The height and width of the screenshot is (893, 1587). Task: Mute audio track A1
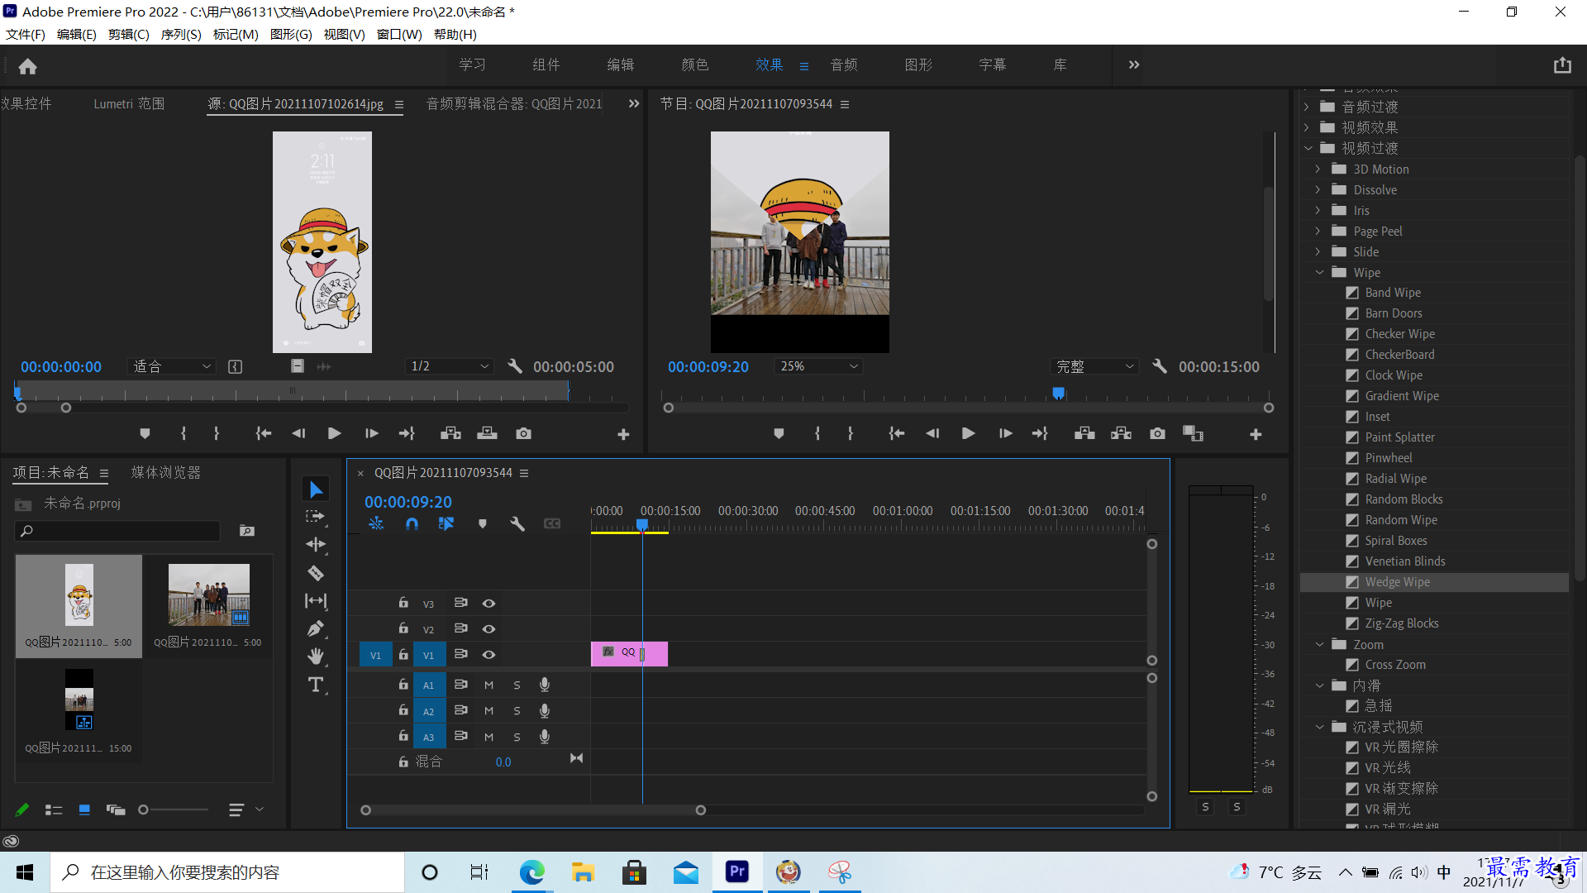[488, 685]
